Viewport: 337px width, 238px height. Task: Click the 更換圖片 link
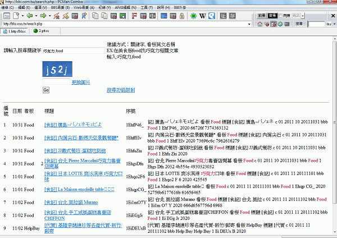click(x=81, y=83)
